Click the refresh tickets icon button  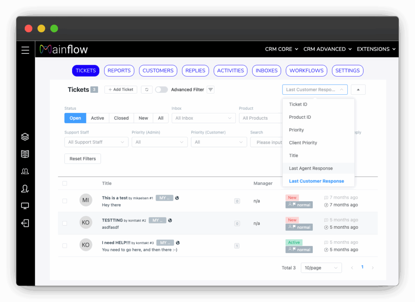click(147, 90)
